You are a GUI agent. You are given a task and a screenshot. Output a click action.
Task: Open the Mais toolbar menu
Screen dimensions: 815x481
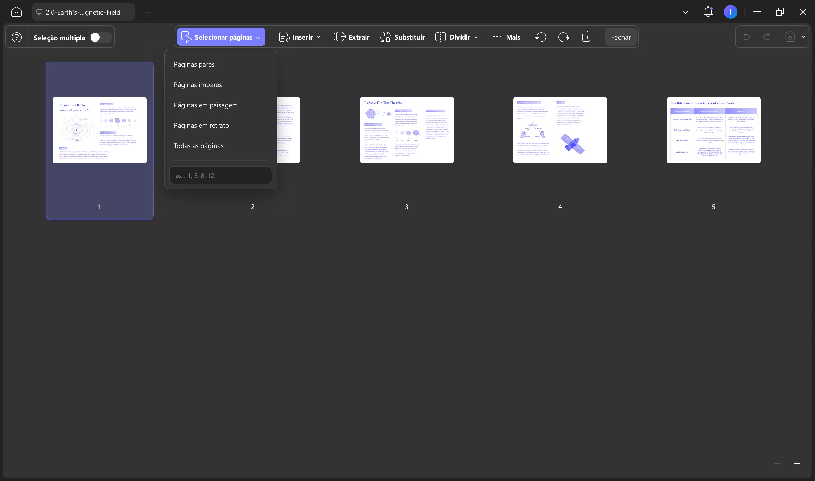coord(506,37)
